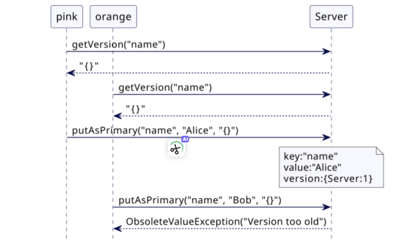
Task: Click the key:"name" line in the note
Action: click(x=311, y=156)
